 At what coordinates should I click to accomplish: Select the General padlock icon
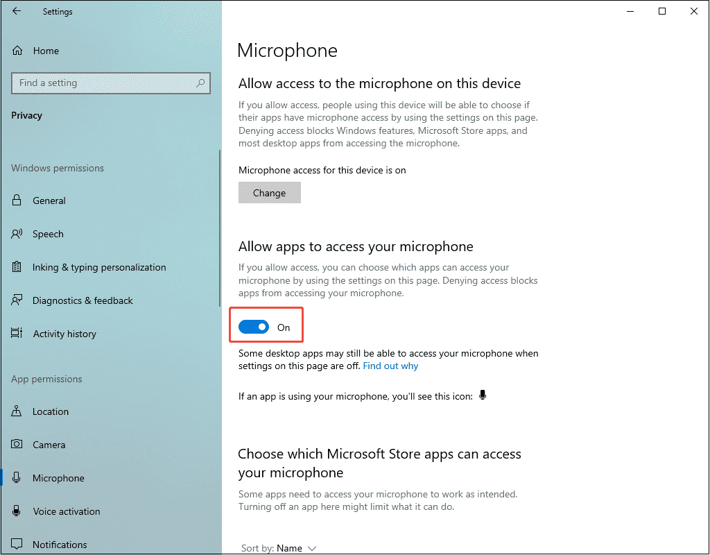(15, 200)
